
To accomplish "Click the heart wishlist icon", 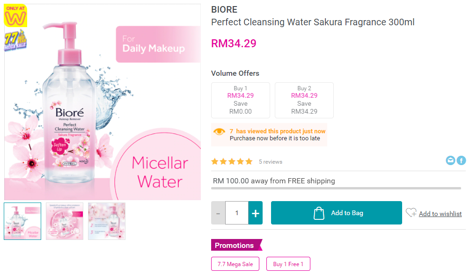I will coord(411,213).
